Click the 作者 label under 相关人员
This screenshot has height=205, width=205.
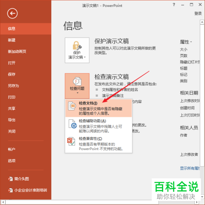coord(184,135)
